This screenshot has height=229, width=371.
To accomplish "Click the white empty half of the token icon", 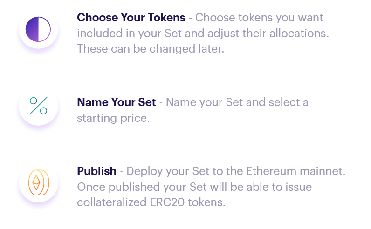I will [44, 29].
